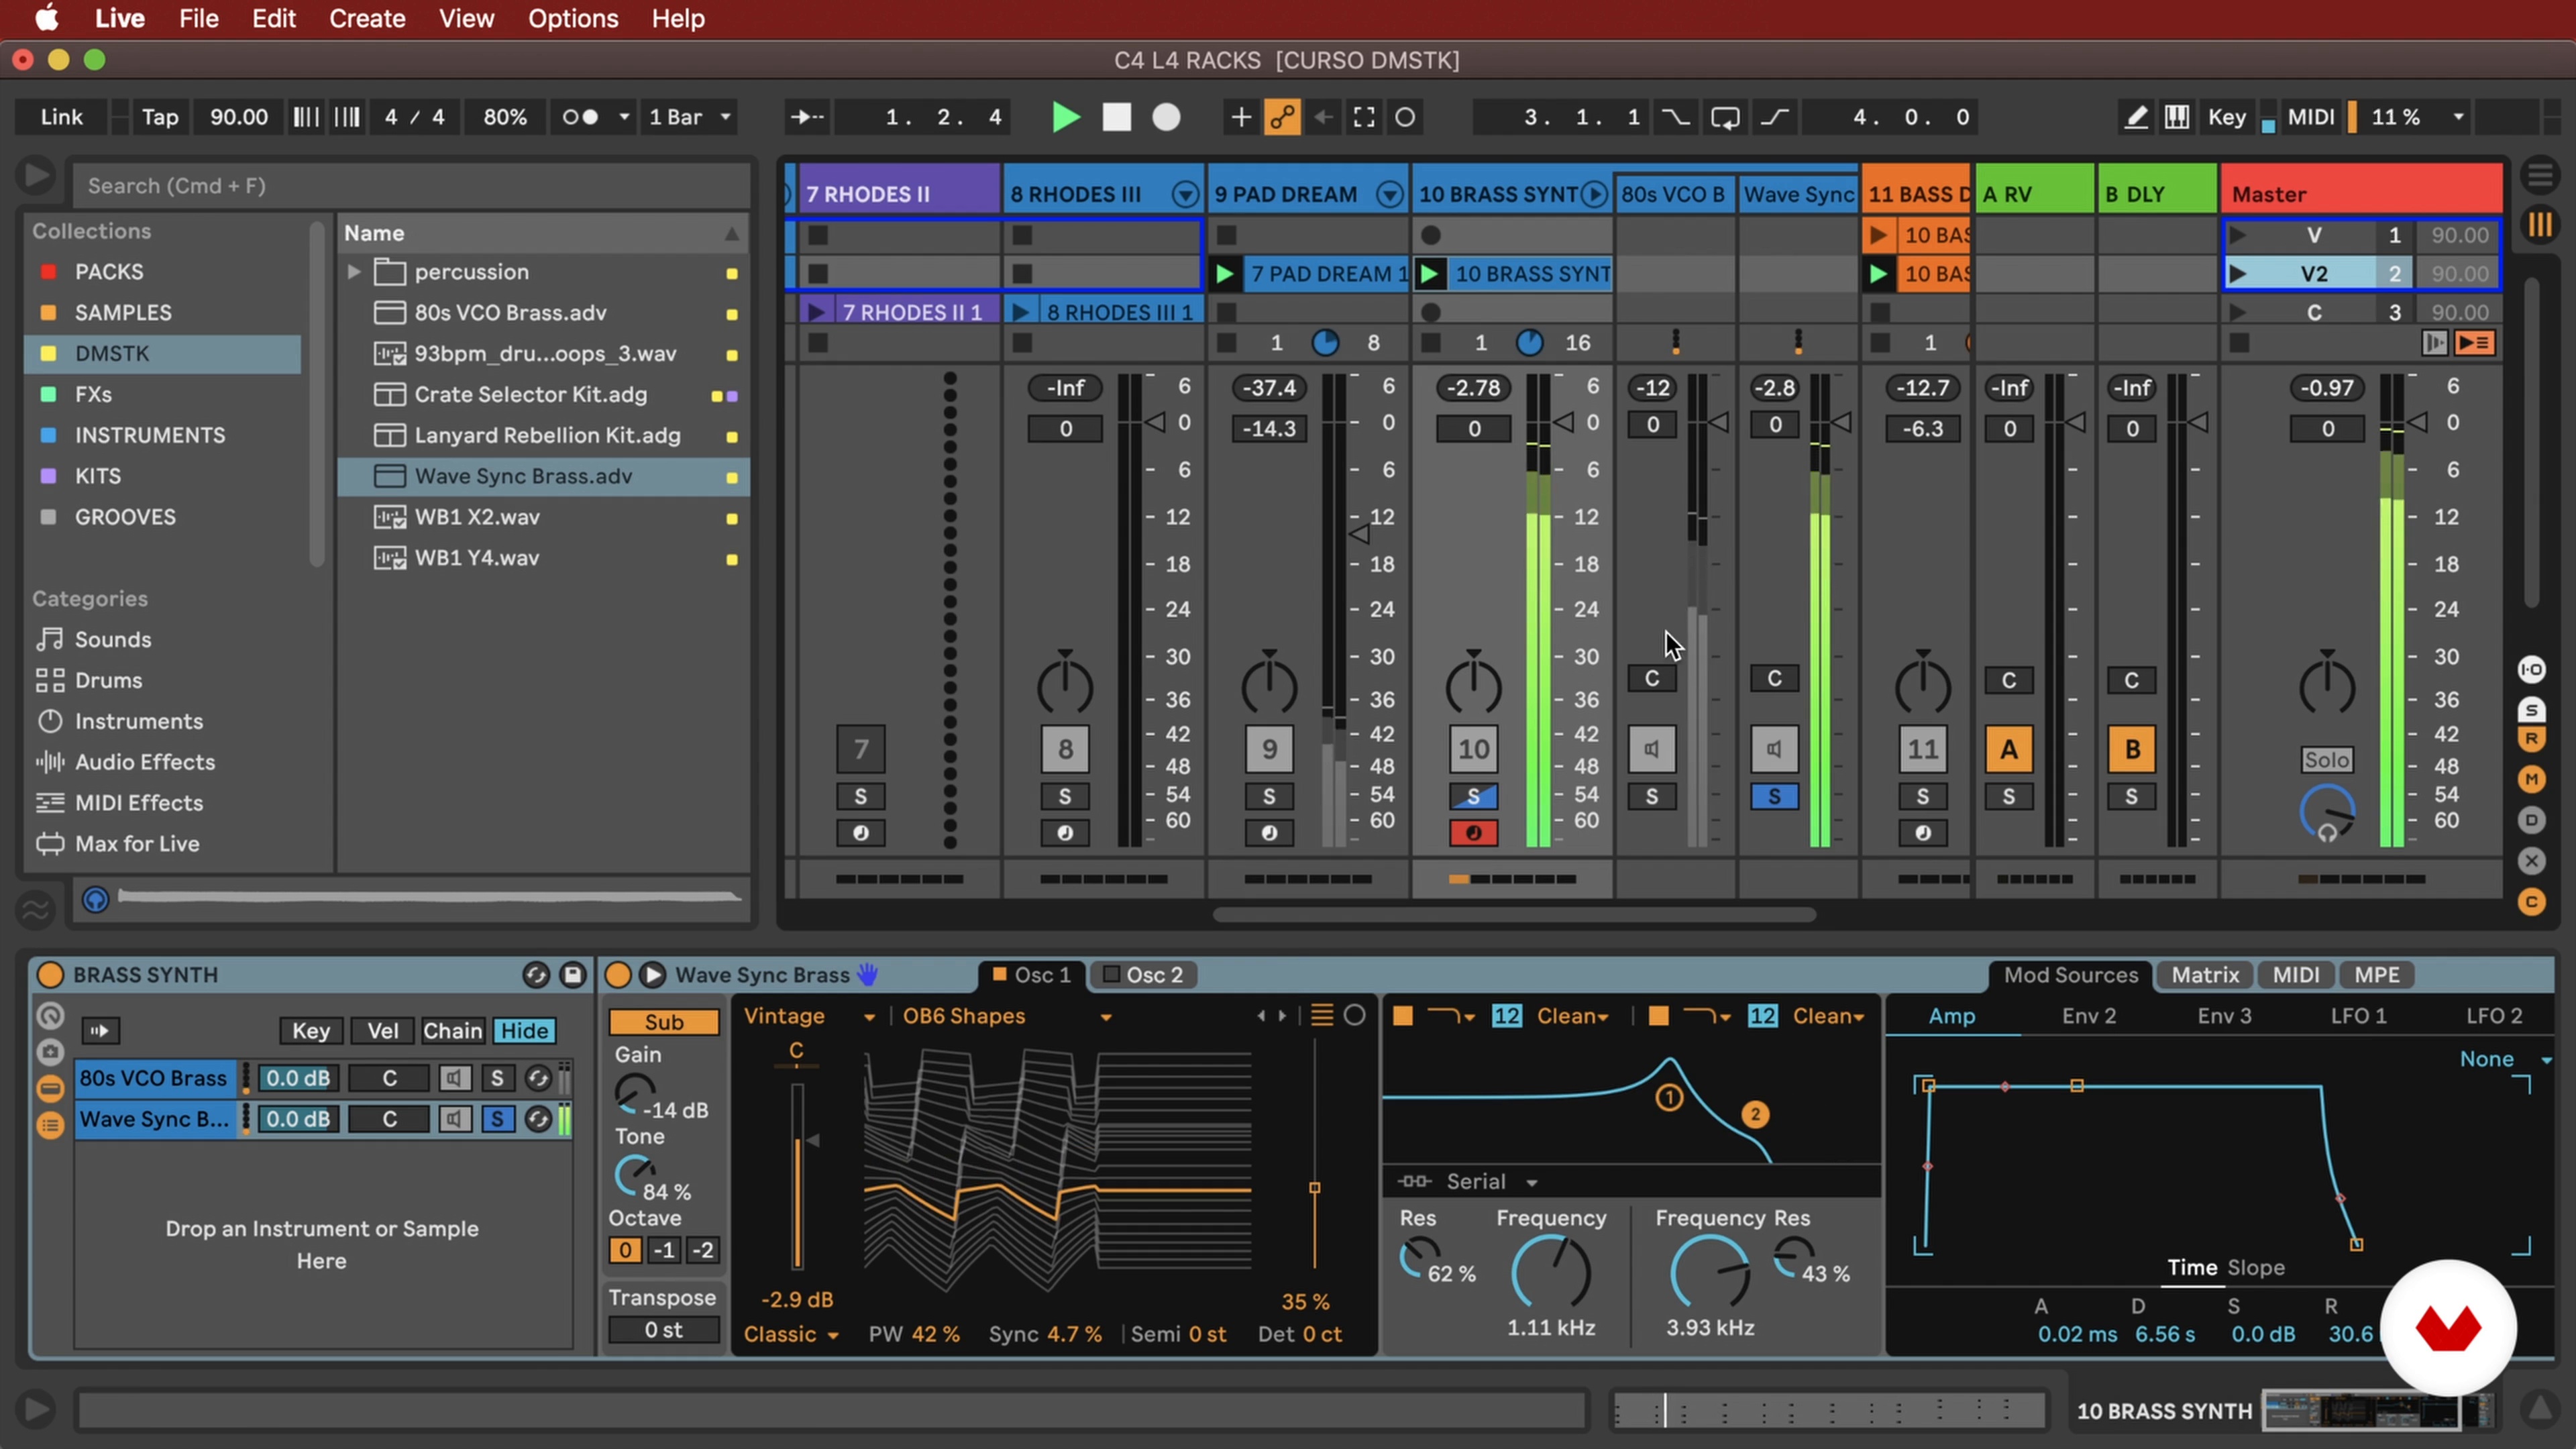Unfold the 9 PAD DREAM group track
Viewport: 2576px width, 1449px height.
pos(1389,194)
